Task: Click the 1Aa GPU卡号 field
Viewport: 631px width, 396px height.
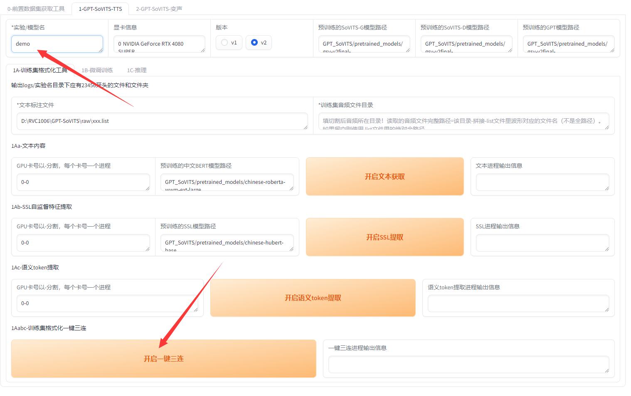Action: (83, 182)
